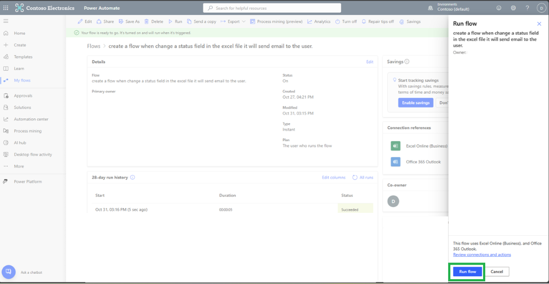Click the Templates label in sidebar
549x284 pixels.
23,57
